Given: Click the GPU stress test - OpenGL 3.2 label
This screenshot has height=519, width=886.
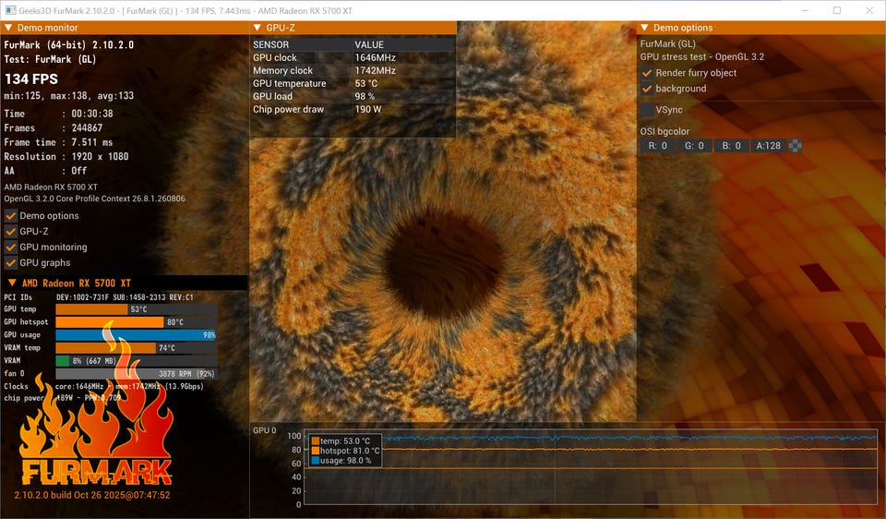Looking at the screenshot, I should point(702,57).
